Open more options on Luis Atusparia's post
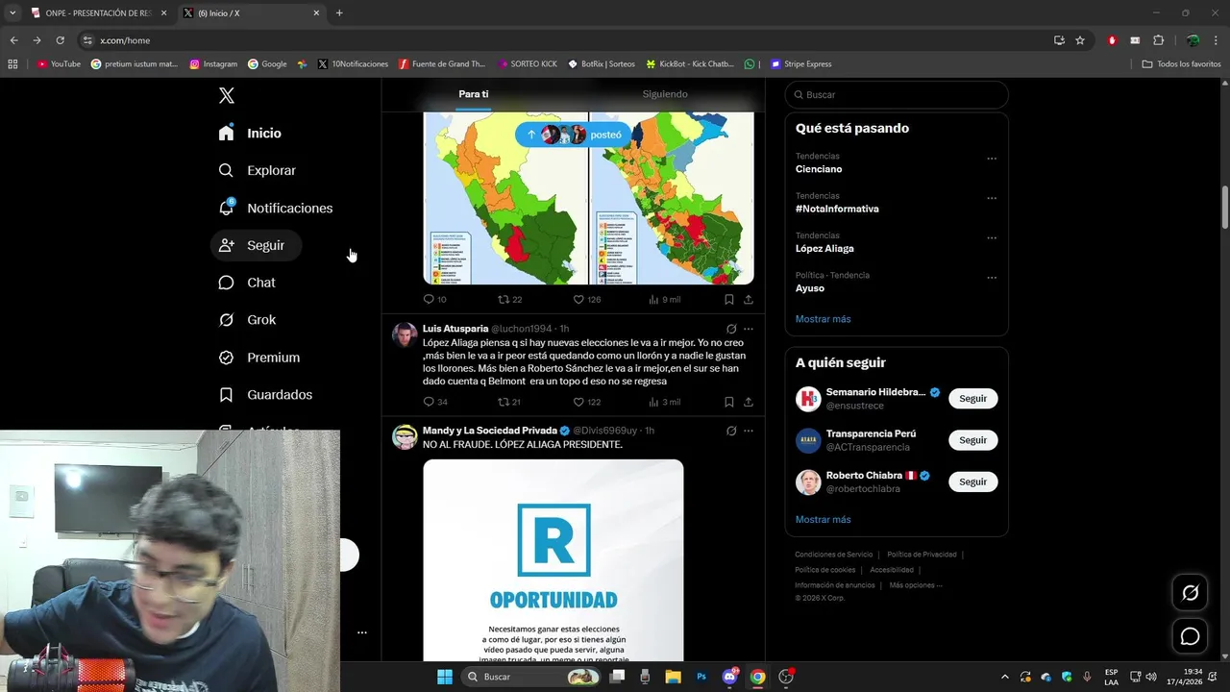The image size is (1230, 692). pyautogui.click(x=749, y=329)
